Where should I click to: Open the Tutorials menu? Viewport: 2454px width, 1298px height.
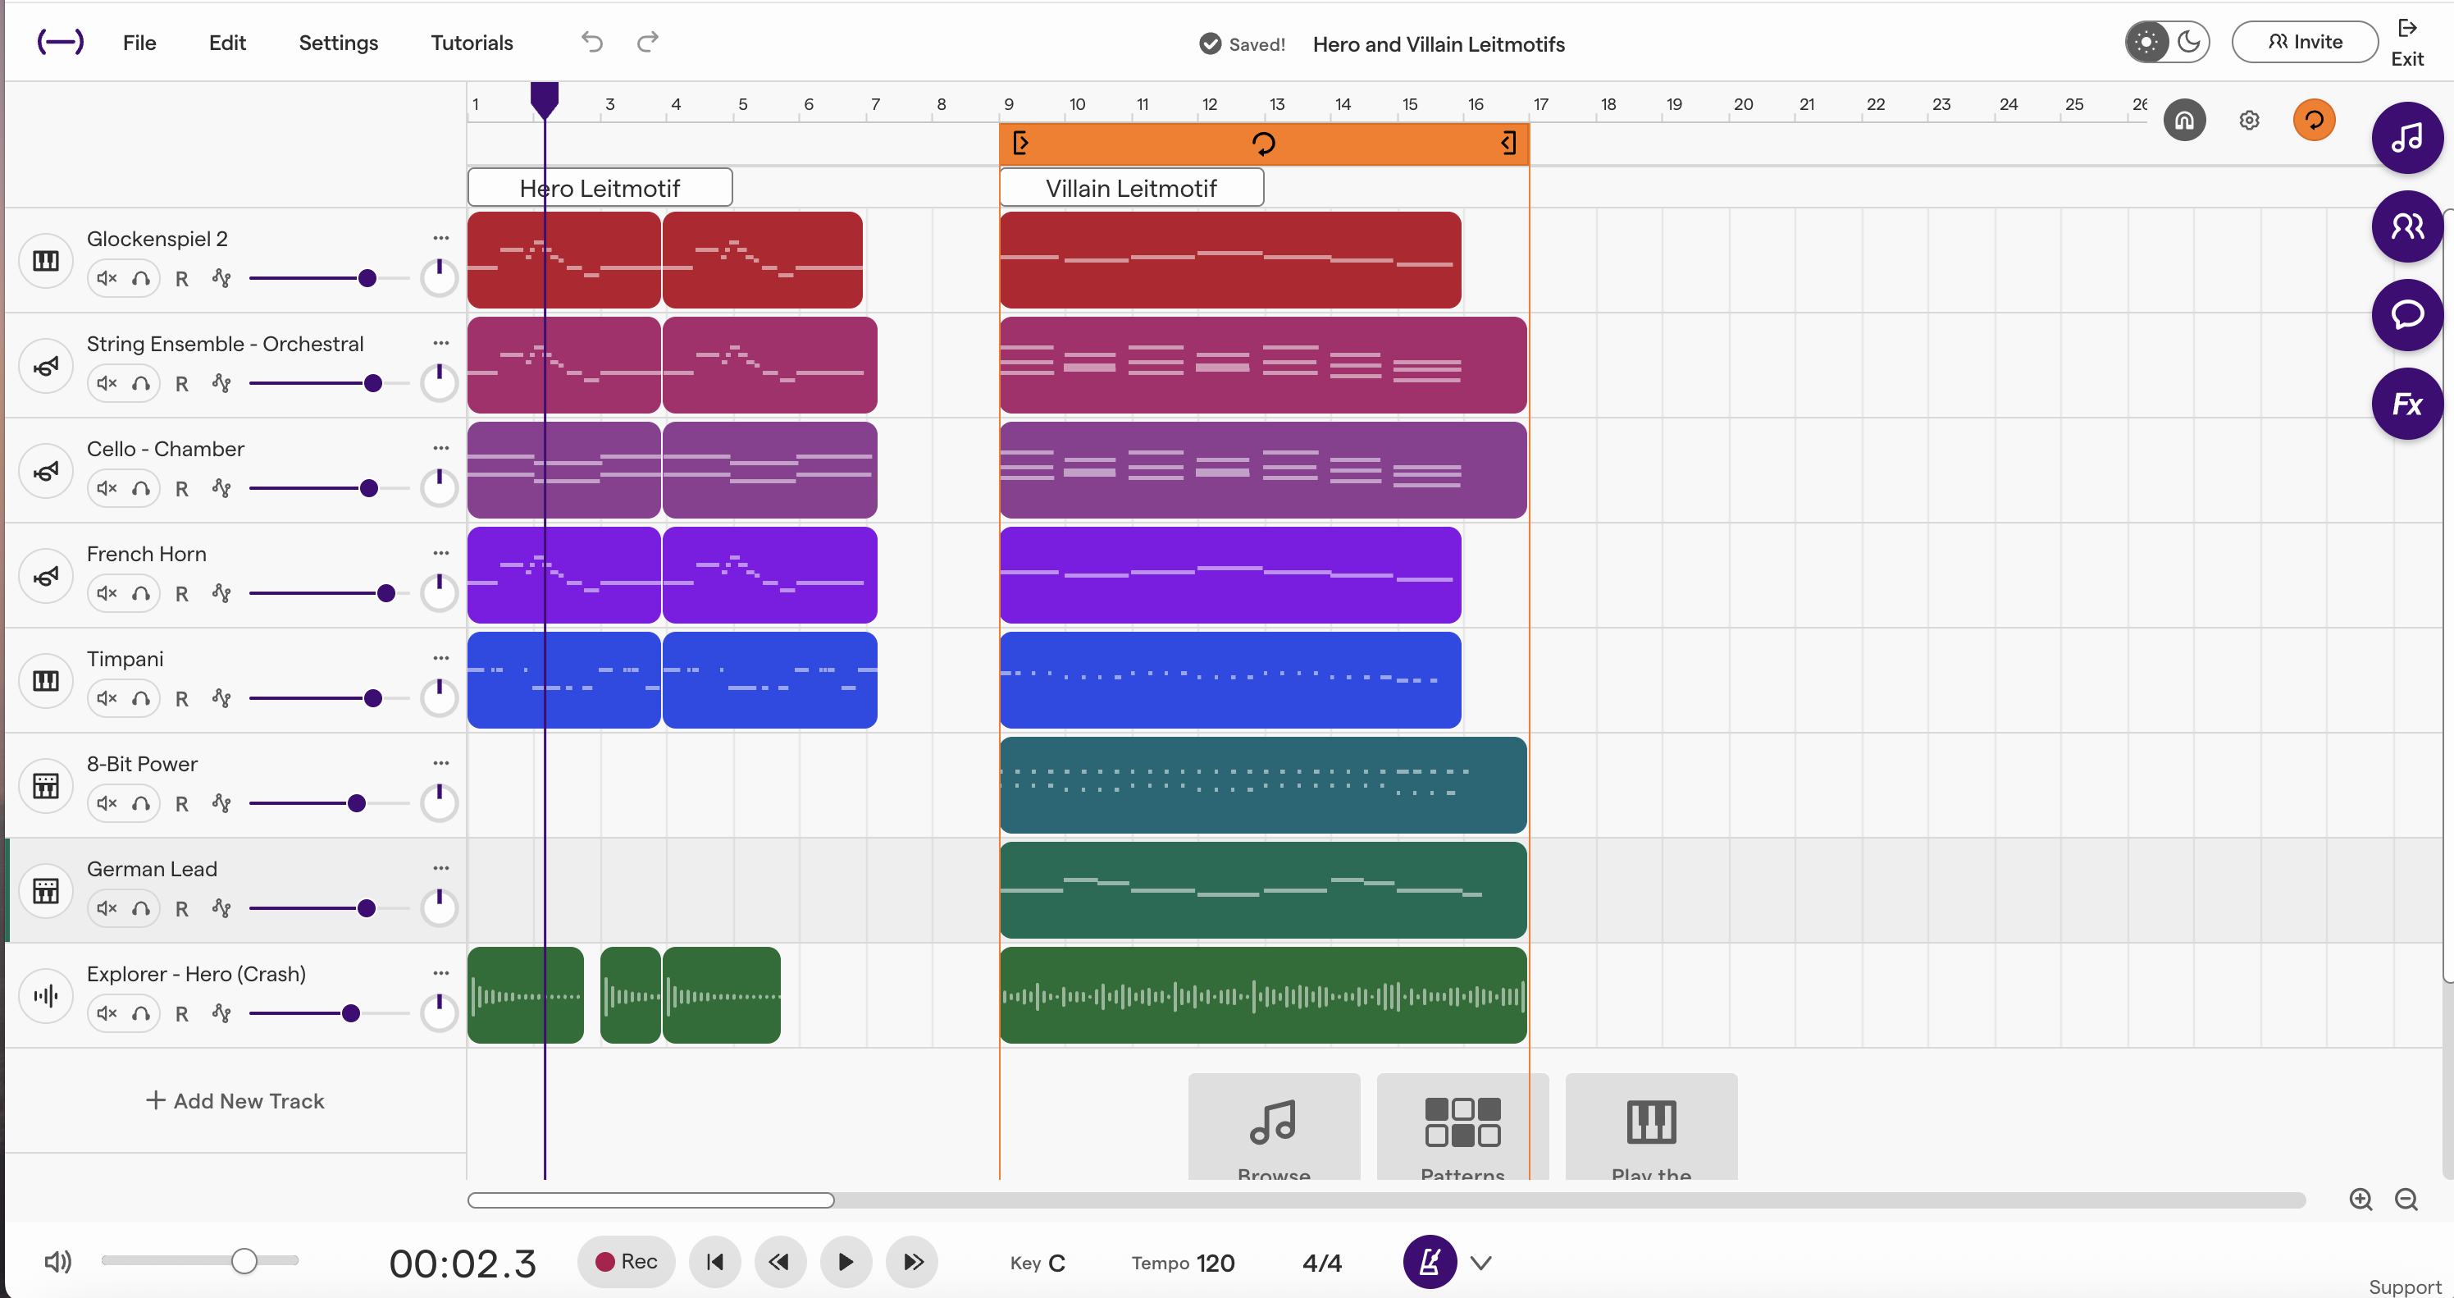(472, 43)
